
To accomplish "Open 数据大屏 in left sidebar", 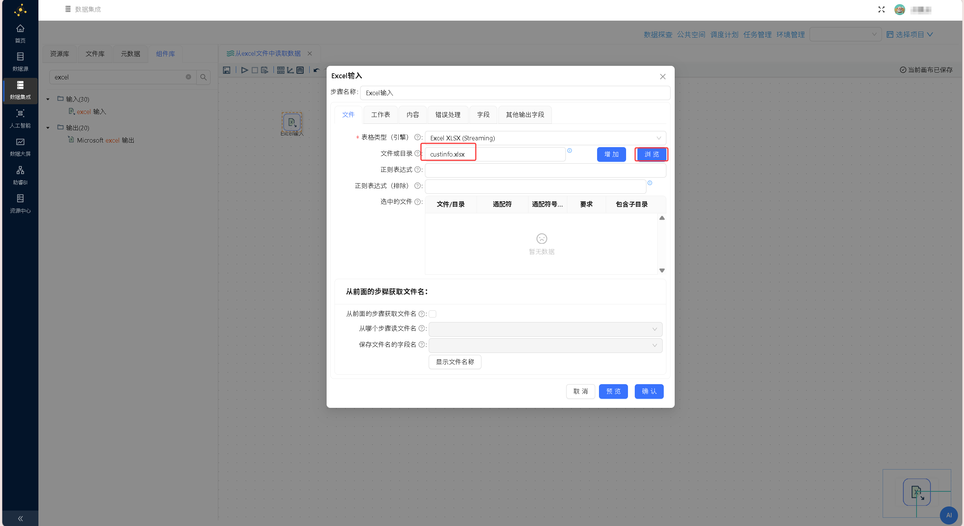I will 20,147.
